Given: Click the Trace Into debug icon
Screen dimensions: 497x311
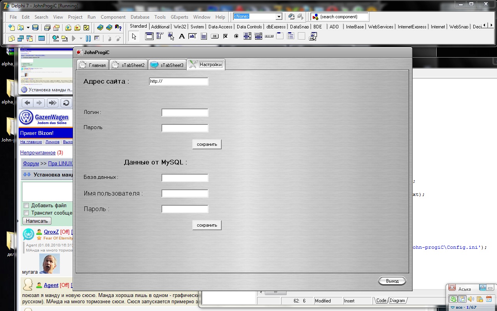Looking at the screenshot, I should 110,38.
